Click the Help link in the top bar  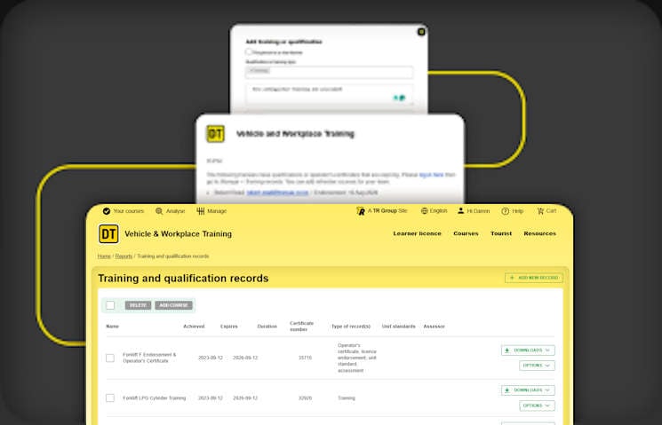pos(512,211)
